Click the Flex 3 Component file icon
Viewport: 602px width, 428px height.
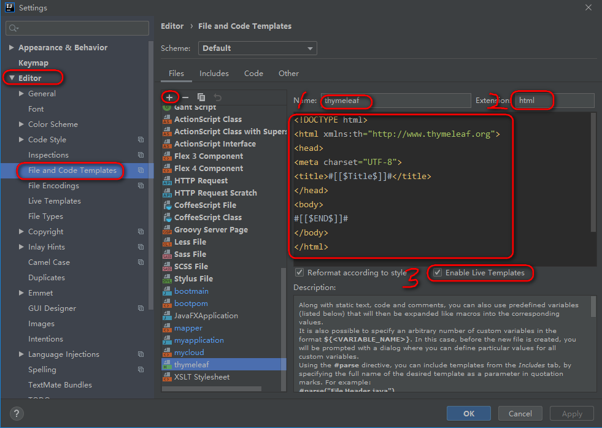click(167, 156)
